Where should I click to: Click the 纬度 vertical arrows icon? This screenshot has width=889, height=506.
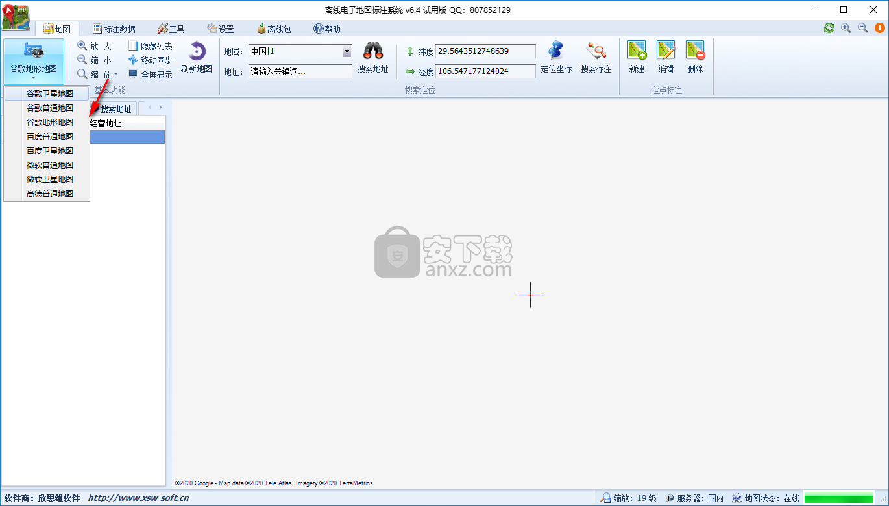(410, 51)
